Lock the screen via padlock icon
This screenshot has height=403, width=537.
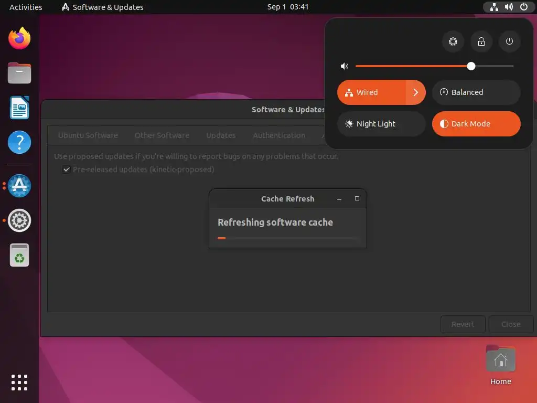pyautogui.click(x=481, y=41)
